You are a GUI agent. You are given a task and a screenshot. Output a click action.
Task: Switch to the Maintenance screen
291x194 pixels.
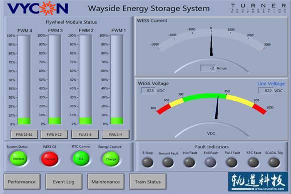106,181
